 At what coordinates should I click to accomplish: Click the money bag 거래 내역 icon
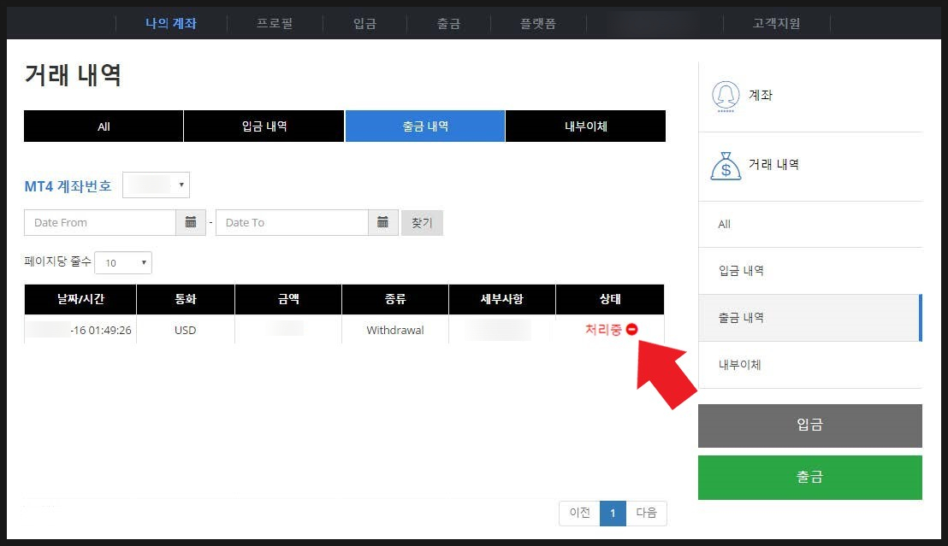726,166
